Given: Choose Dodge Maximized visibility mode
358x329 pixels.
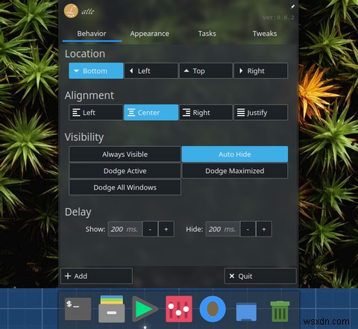Looking at the screenshot, I should tap(235, 171).
